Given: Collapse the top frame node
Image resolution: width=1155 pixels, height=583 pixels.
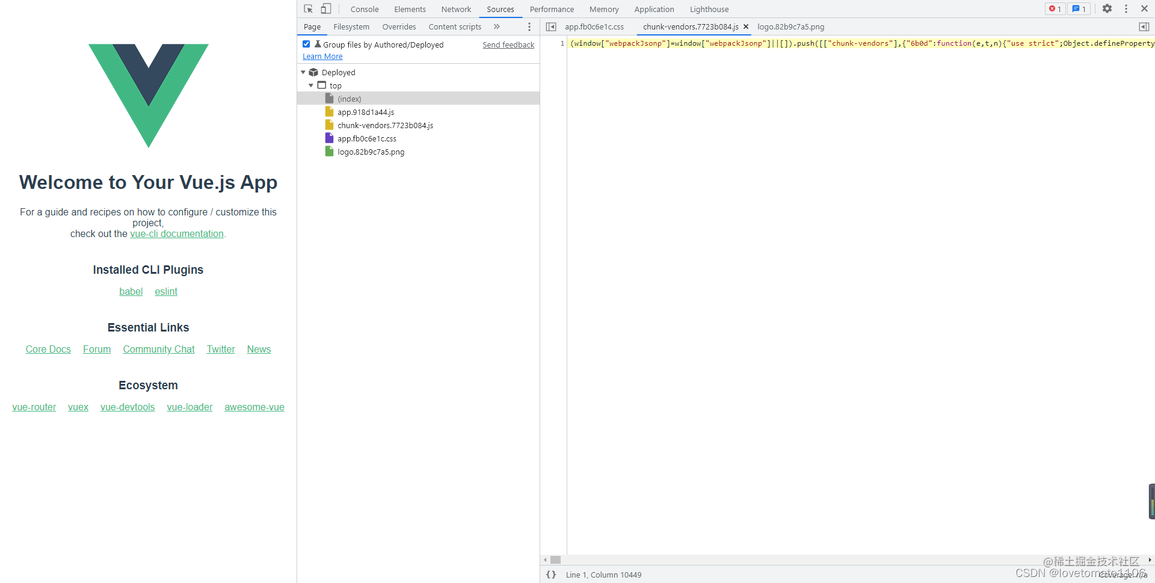Looking at the screenshot, I should pos(311,85).
